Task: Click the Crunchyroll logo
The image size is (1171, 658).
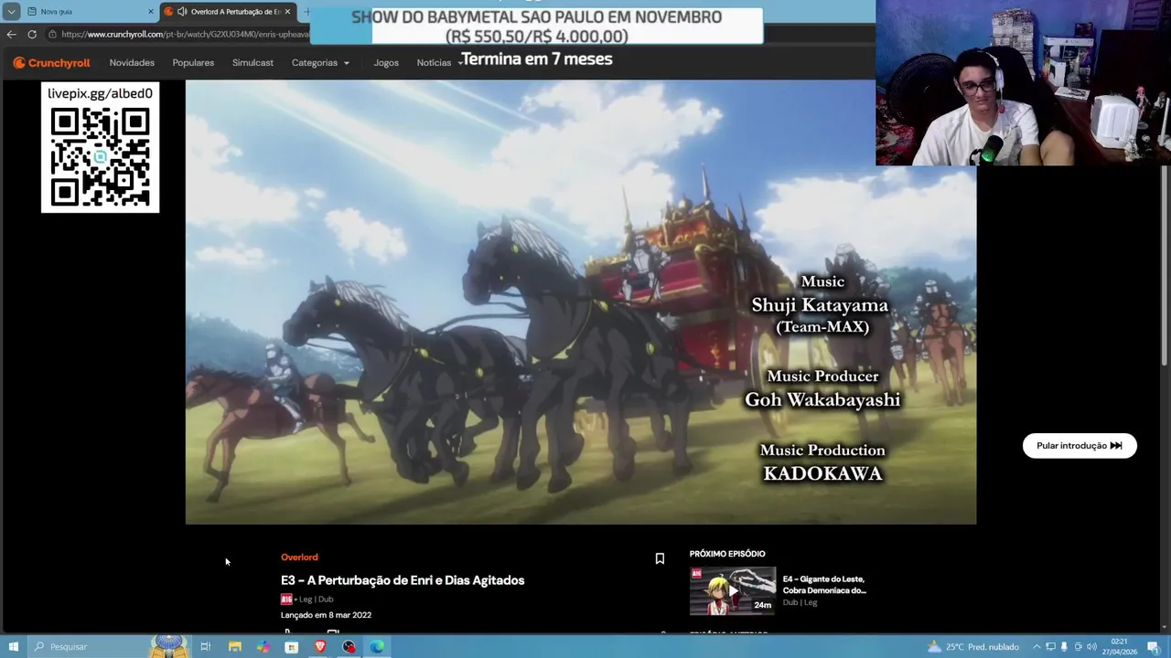Action: (51, 63)
